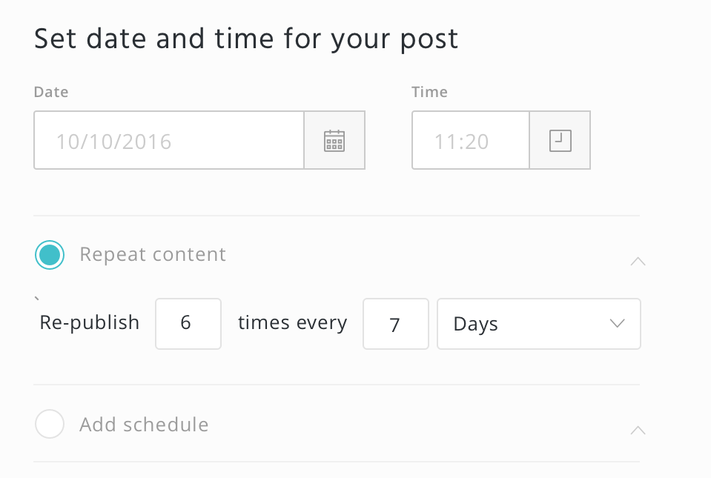Click the stray backtick mark above Re-publish

[x=37, y=299]
